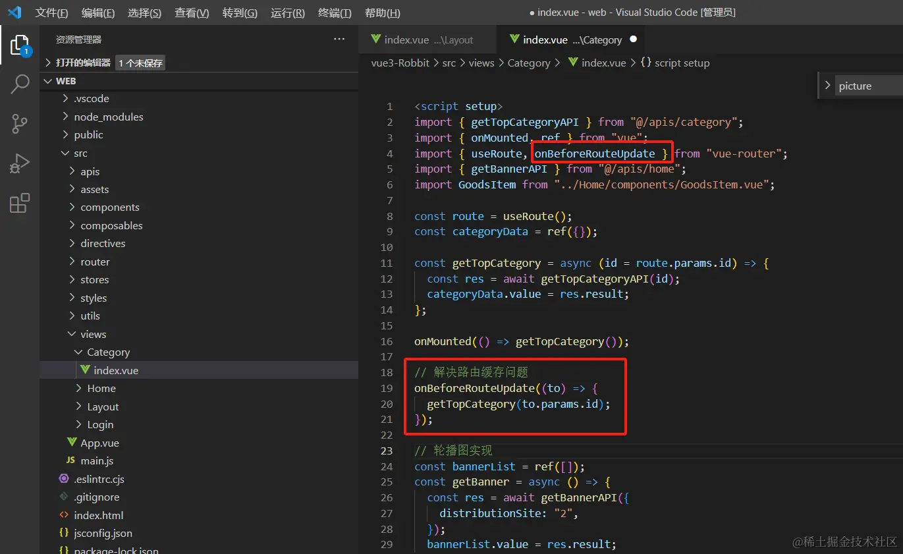Click the 1 个未保存 badge
Image resolution: width=903 pixels, height=554 pixels.
click(141, 63)
